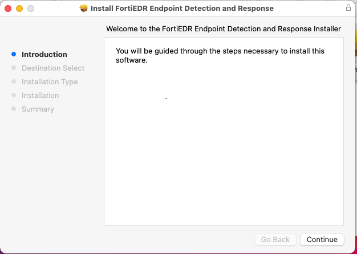Click the gray bullet beside Summary
The height and width of the screenshot is (254, 357).
click(x=14, y=109)
